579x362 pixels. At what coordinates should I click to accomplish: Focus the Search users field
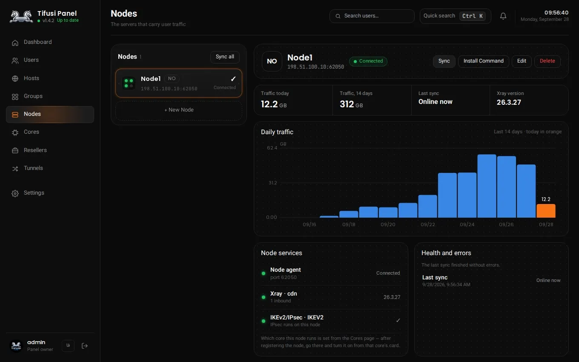[x=372, y=16]
